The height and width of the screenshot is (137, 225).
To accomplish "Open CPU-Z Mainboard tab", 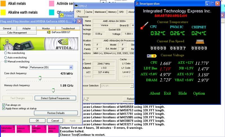I will (x=100, y=12).
